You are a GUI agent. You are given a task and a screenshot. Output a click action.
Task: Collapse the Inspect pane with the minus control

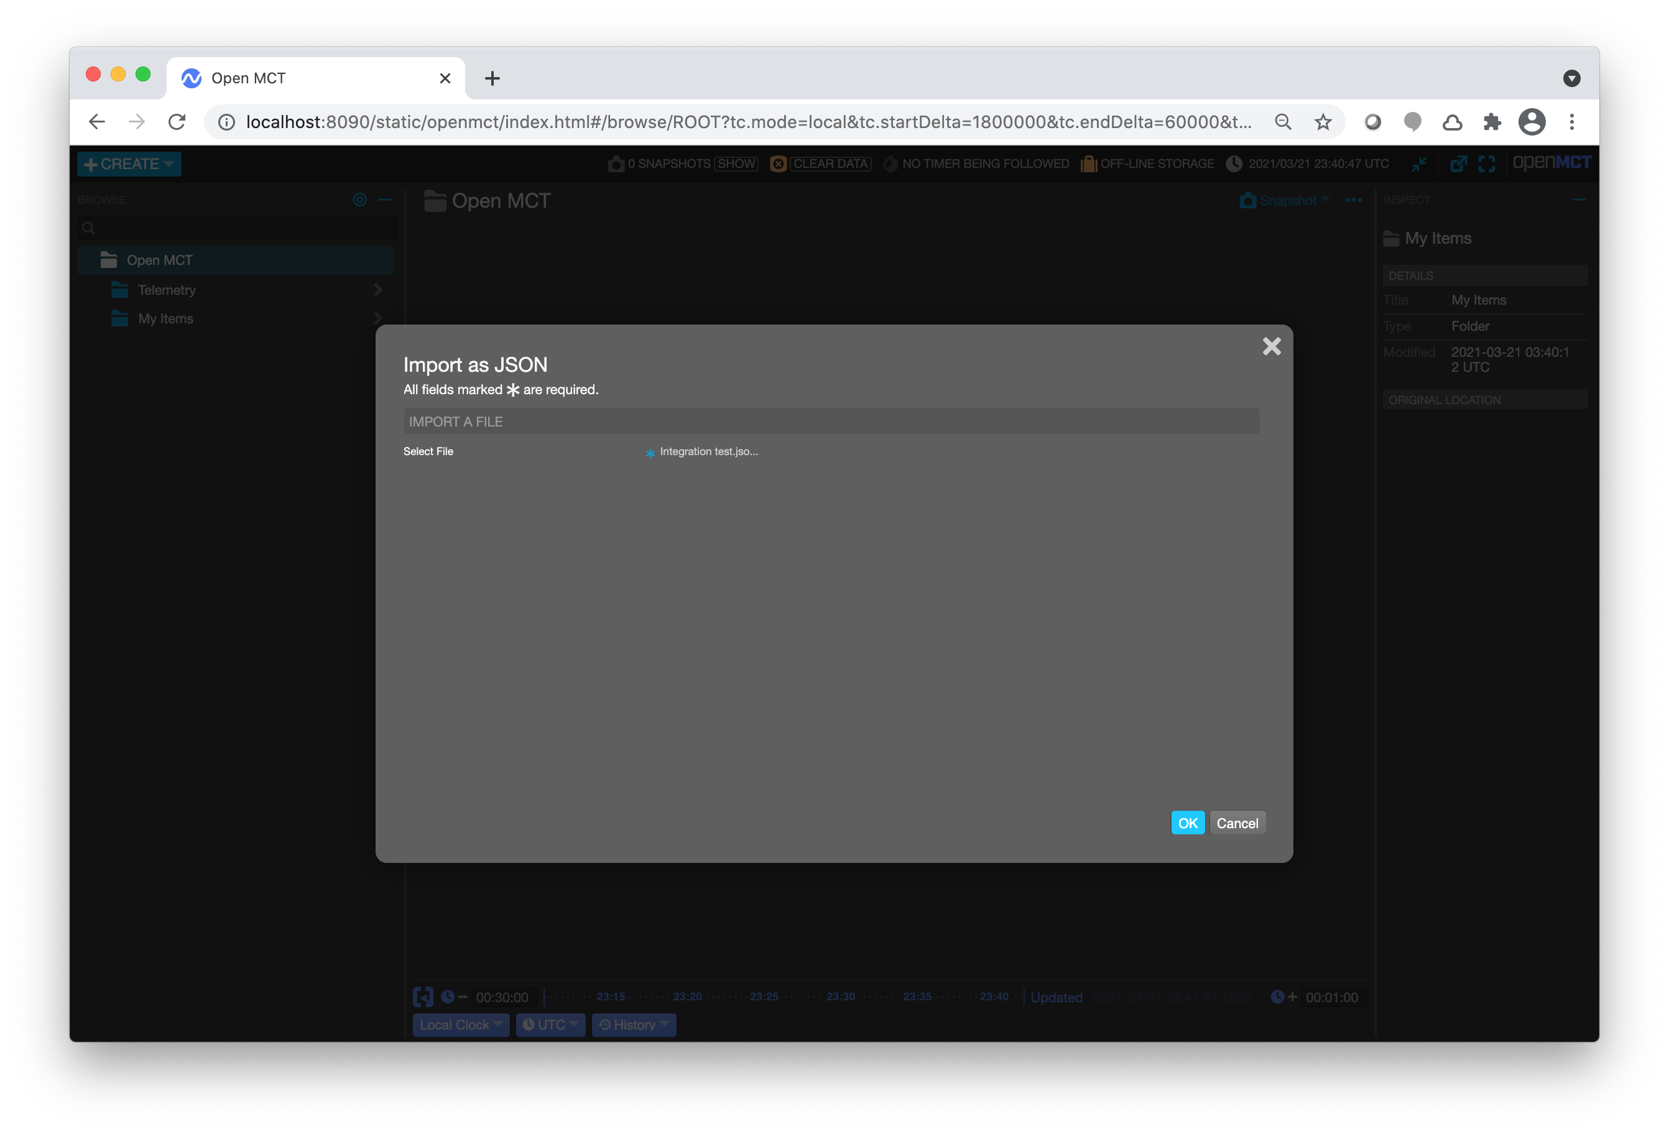[x=1581, y=200]
